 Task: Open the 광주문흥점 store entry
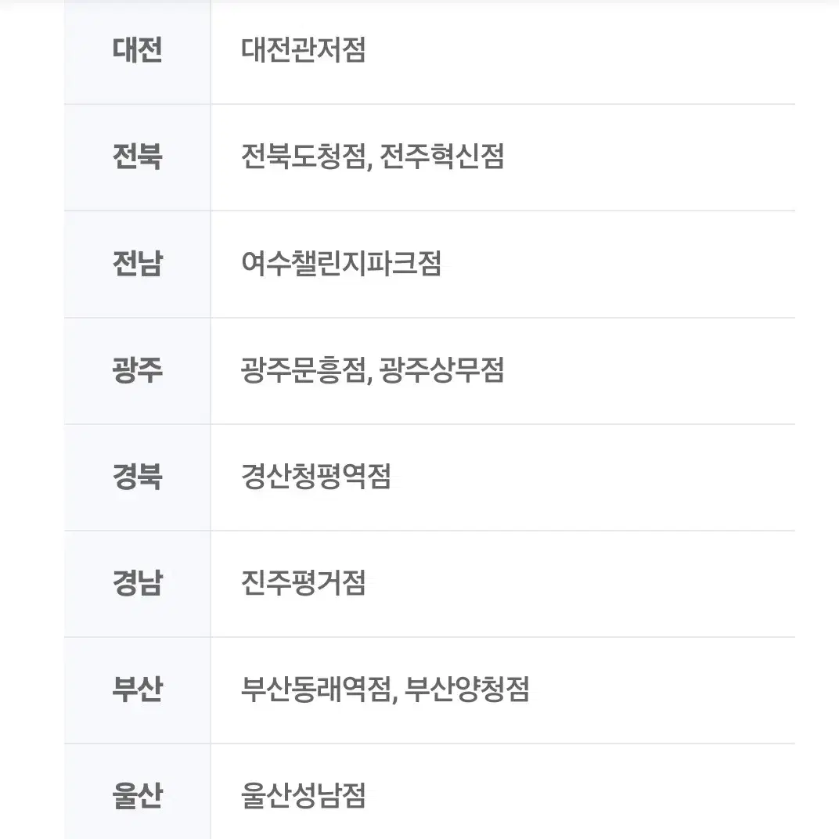point(304,369)
